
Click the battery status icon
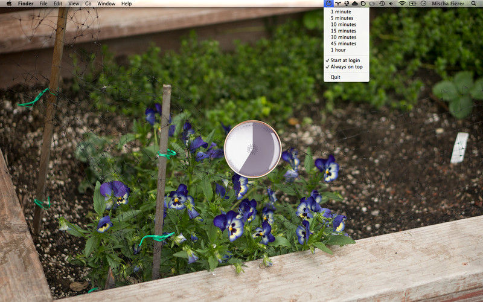[x=412, y=4]
